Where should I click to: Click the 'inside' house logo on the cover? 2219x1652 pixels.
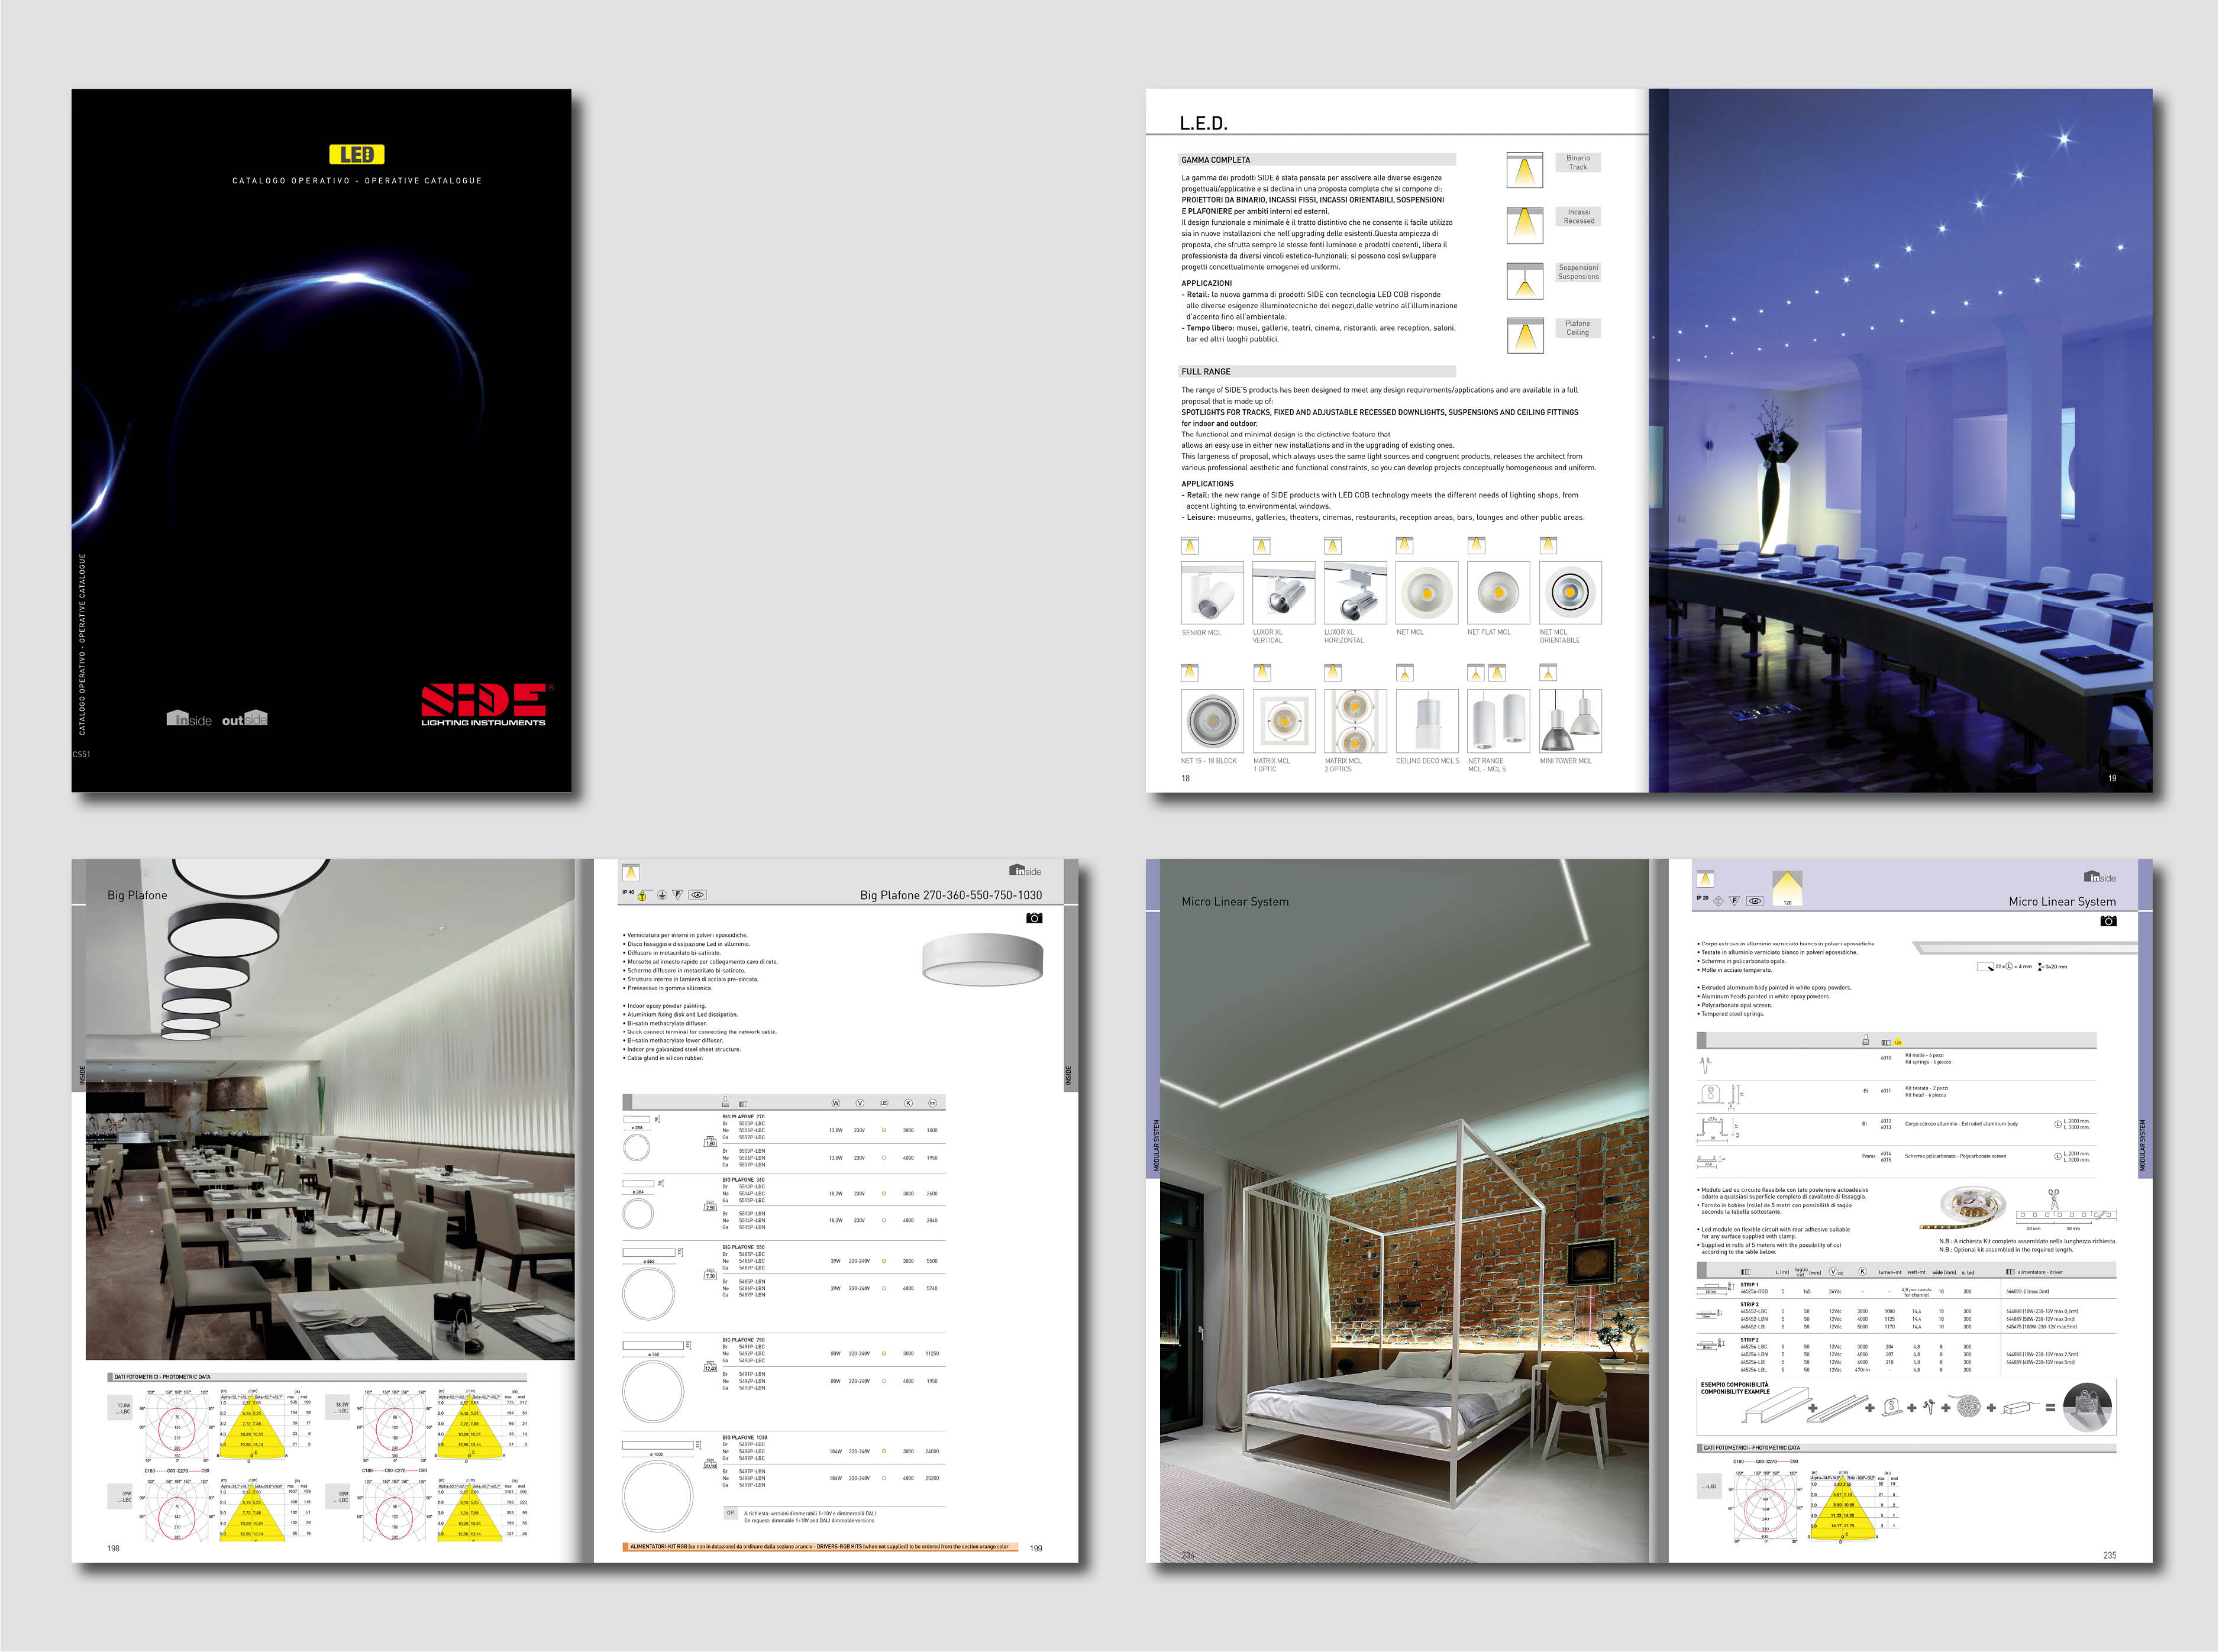click(x=189, y=718)
